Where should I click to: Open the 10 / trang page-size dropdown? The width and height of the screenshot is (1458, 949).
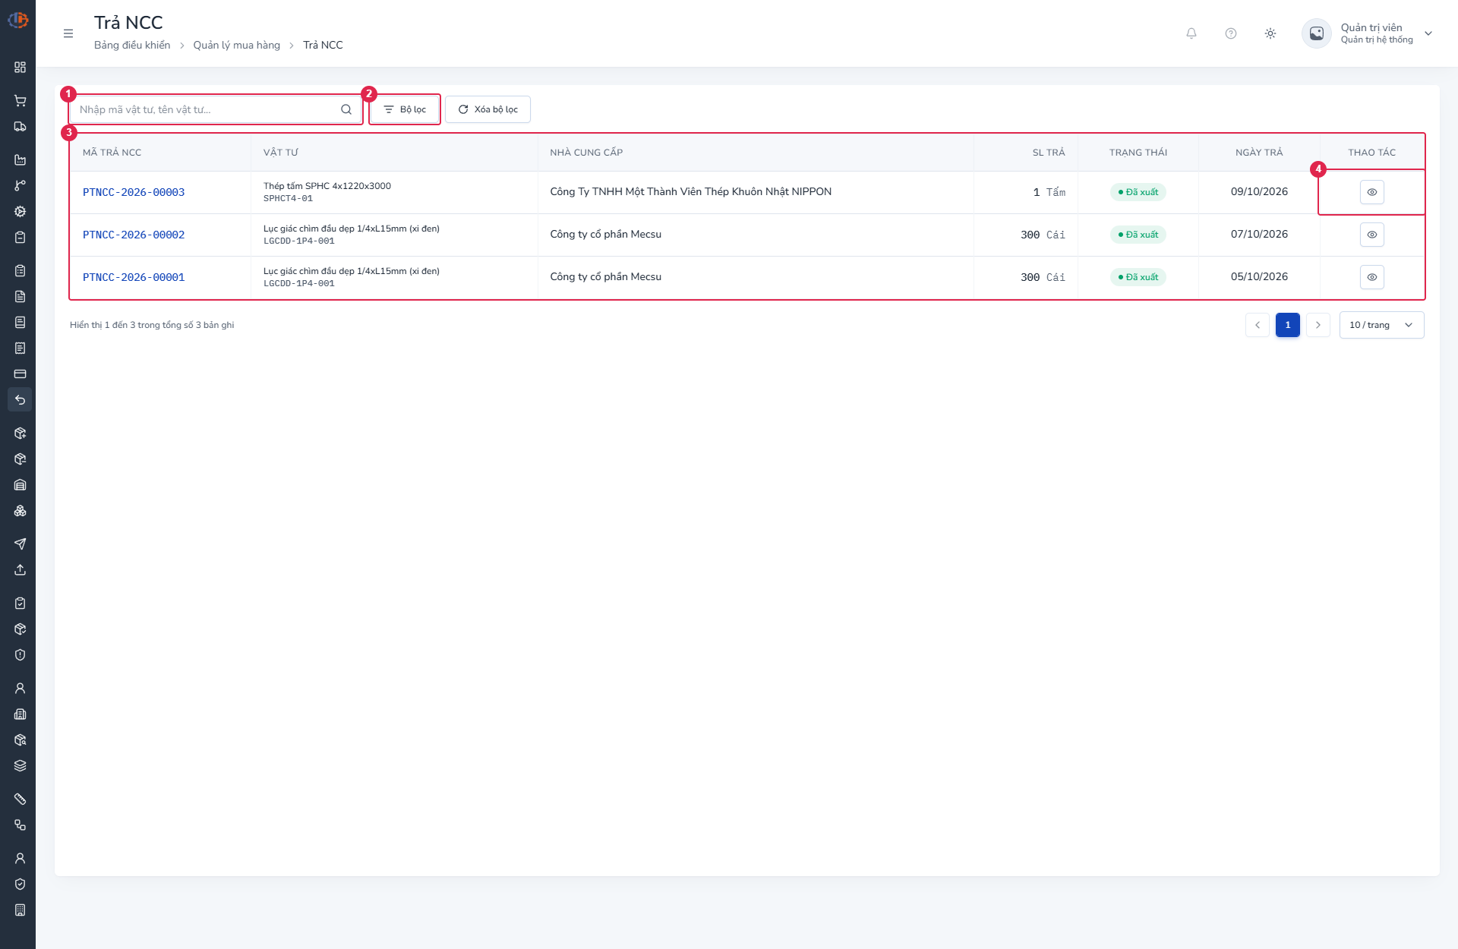1381,325
